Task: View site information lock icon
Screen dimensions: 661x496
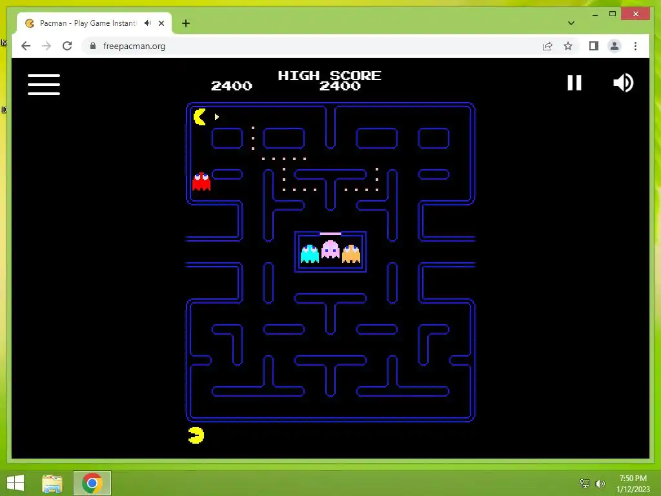Action: (x=93, y=46)
